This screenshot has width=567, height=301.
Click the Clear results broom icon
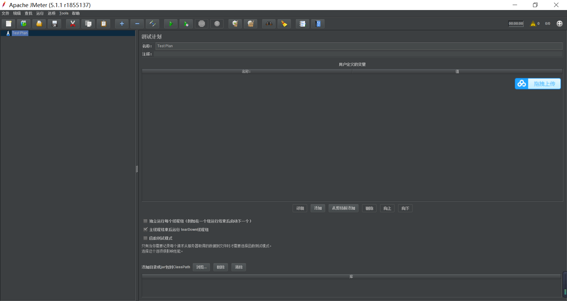(x=235, y=24)
